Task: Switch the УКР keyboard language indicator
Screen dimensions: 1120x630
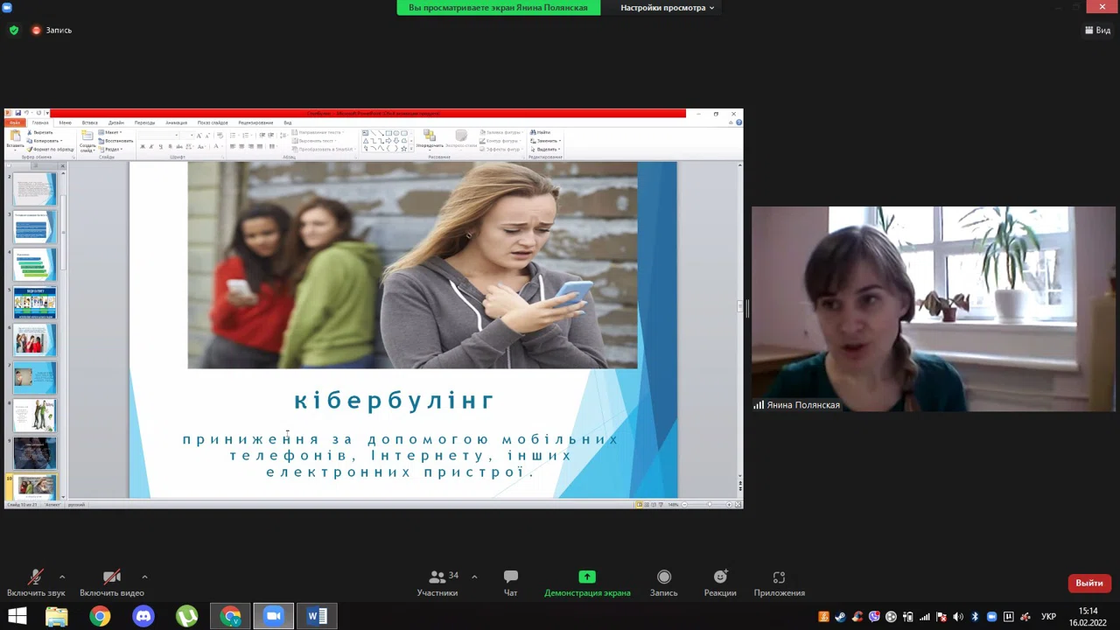Action: click(x=1048, y=617)
